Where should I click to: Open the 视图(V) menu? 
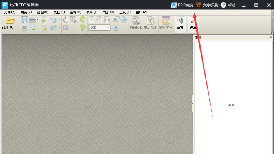tap(42, 12)
